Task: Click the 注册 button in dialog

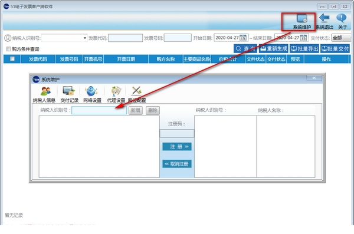Action: (x=177, y=146)
